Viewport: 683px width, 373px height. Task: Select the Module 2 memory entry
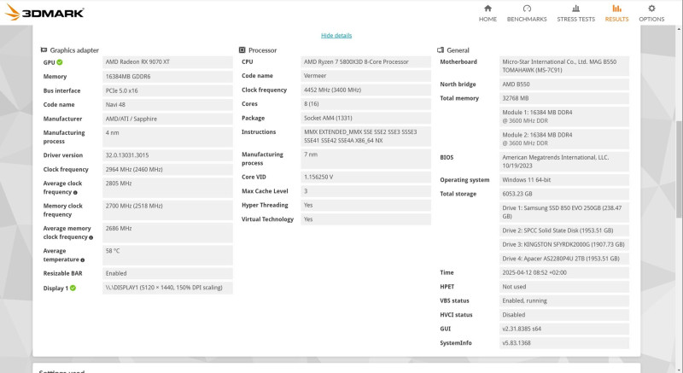pos(564,139)
